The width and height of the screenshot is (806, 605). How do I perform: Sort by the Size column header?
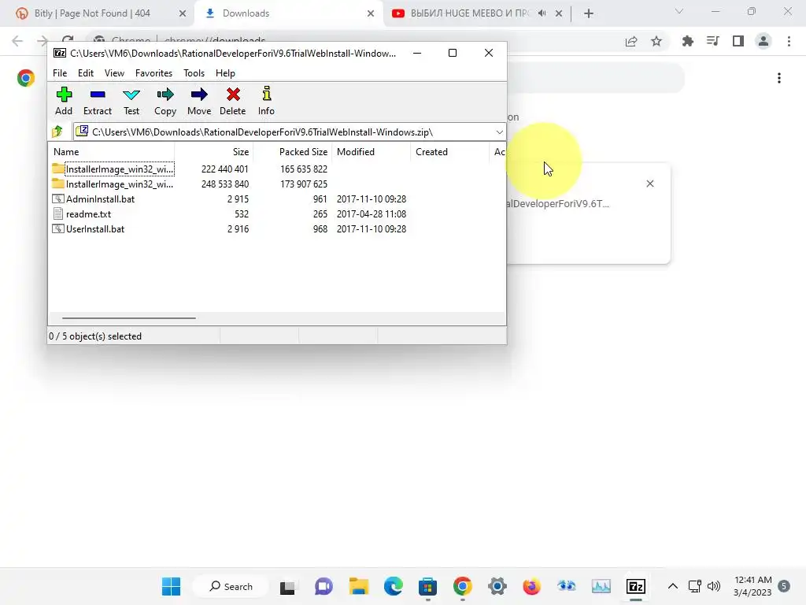(x=214, y=152)
